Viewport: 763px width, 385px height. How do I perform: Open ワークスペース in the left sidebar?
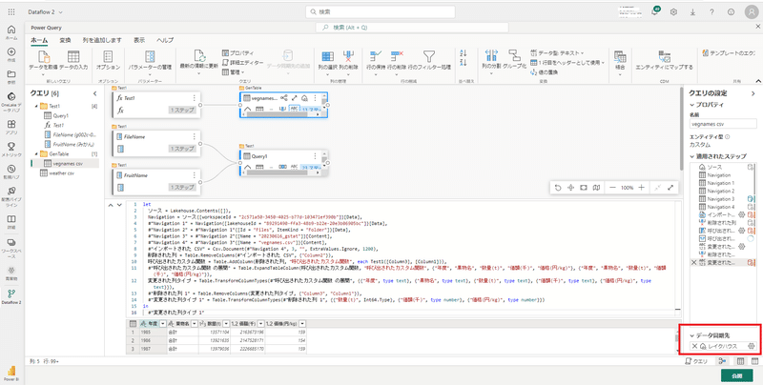[11, 245]
